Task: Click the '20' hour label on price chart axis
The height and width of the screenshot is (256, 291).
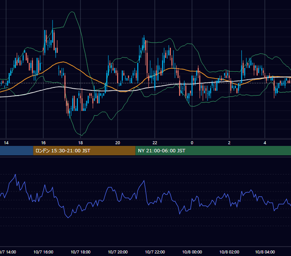Action: tap(118, 143)
